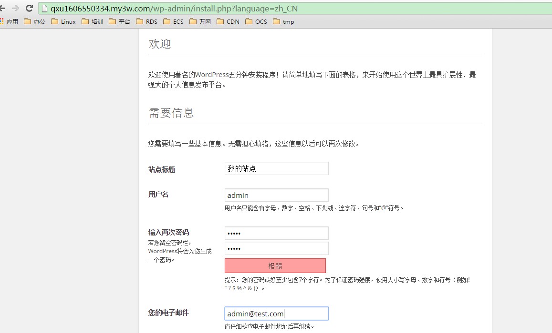This screenshot has height=333, width=552.
Task: Open the Linux bookmark folder
Action: pyautogui.click(x=63, y=21)
